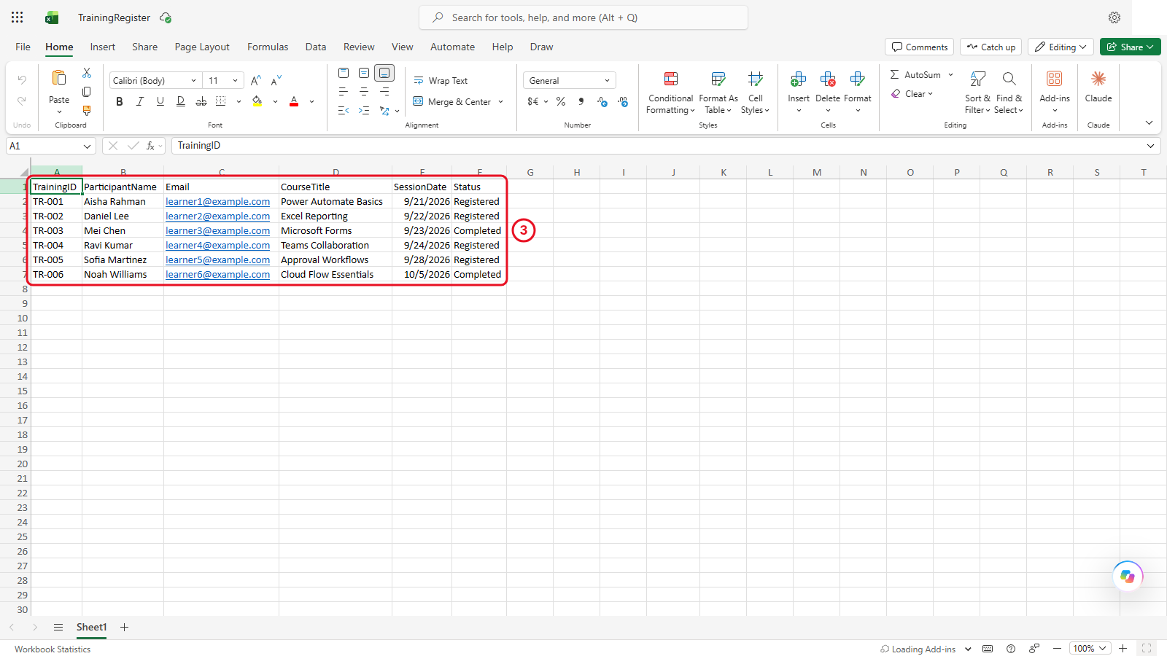This screenshot has height=656, width=1167.
Task: Toggle bottom align button
Action: tap(384, 73)
